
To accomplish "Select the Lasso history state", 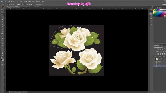I will 160,64.
